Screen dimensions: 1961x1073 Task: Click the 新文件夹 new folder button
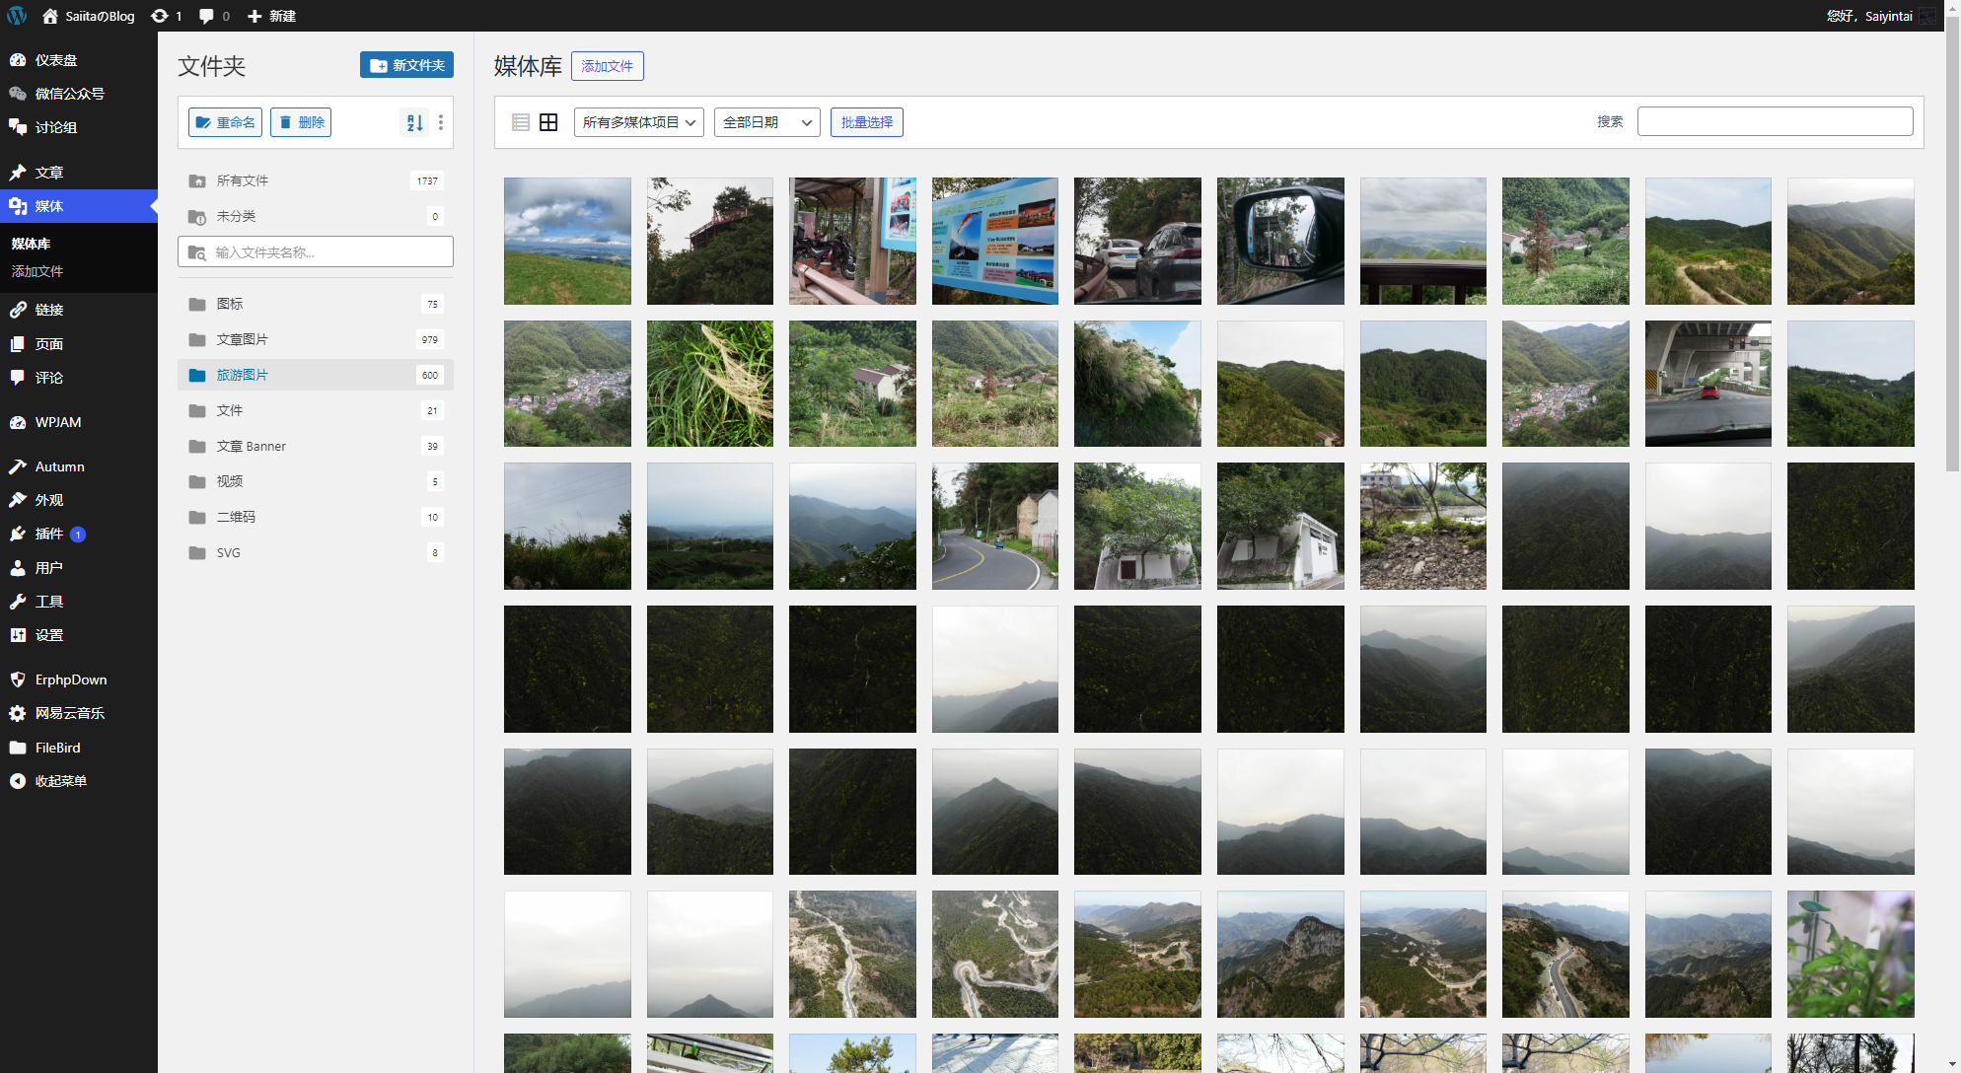406,65
